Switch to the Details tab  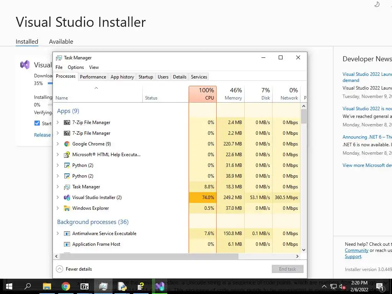[x=180, y=77]
